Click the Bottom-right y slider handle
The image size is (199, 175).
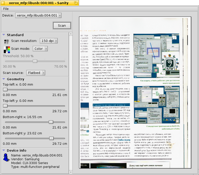(51, 138)
